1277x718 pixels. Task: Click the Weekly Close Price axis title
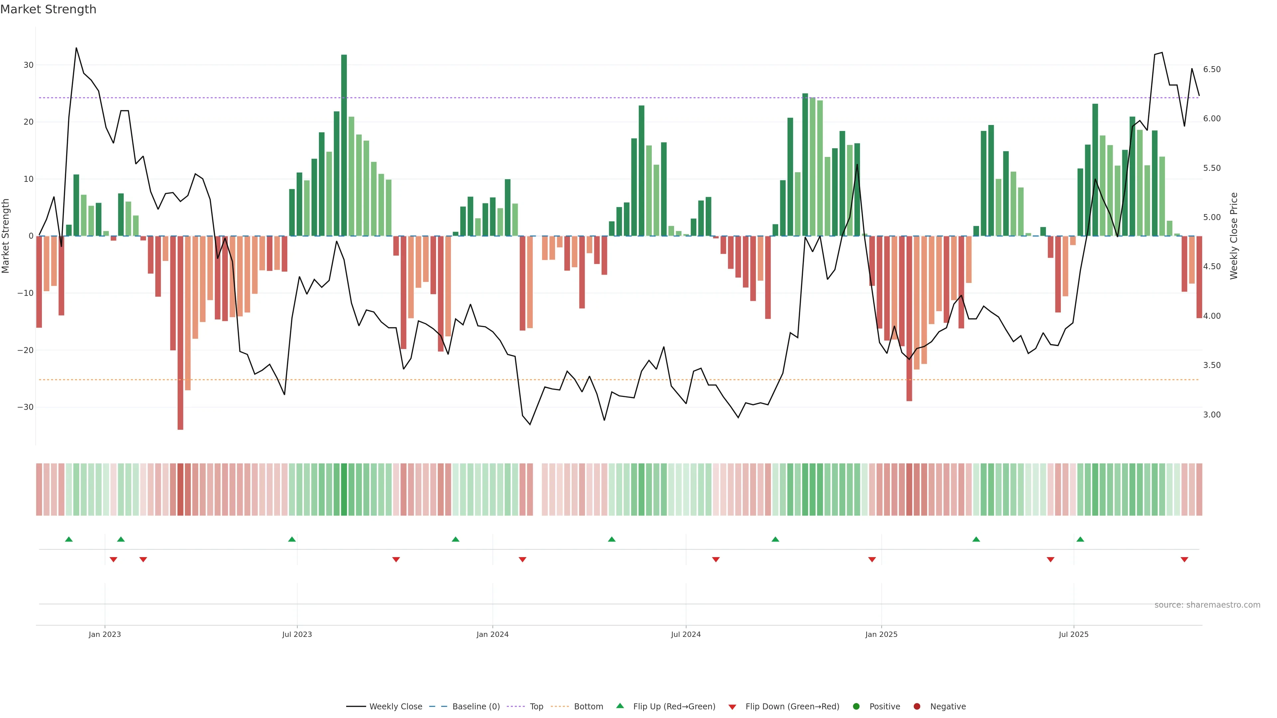pyautogui.click(x=1234, y=236)
